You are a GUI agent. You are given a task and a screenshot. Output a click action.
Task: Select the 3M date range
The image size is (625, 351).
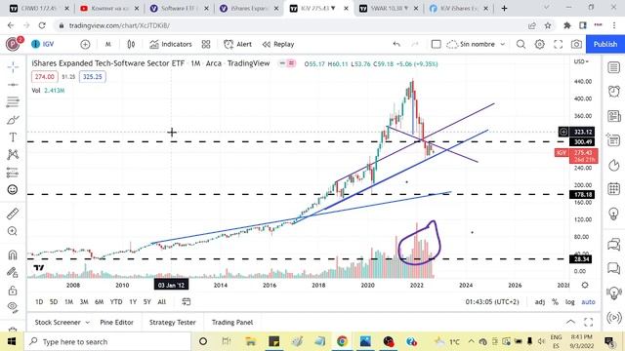pyautogui.click(x=84, y=302)
